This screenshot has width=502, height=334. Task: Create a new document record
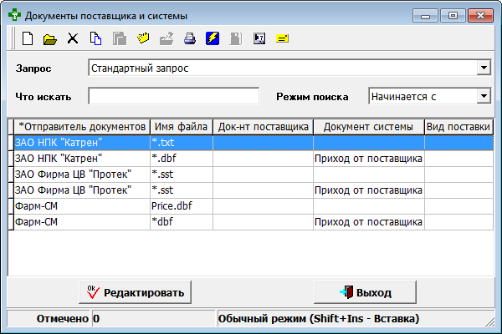point(28,39)
